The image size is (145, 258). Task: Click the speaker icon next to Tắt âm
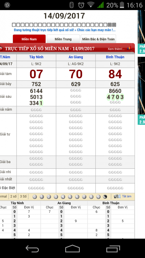coord(117,196)
